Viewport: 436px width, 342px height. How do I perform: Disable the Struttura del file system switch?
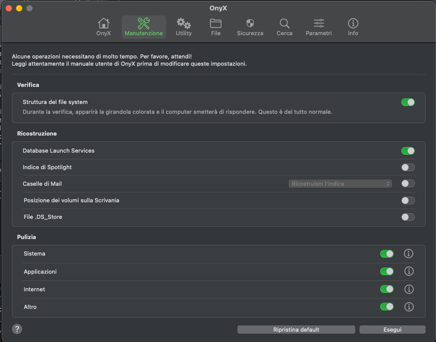(408, 102)
